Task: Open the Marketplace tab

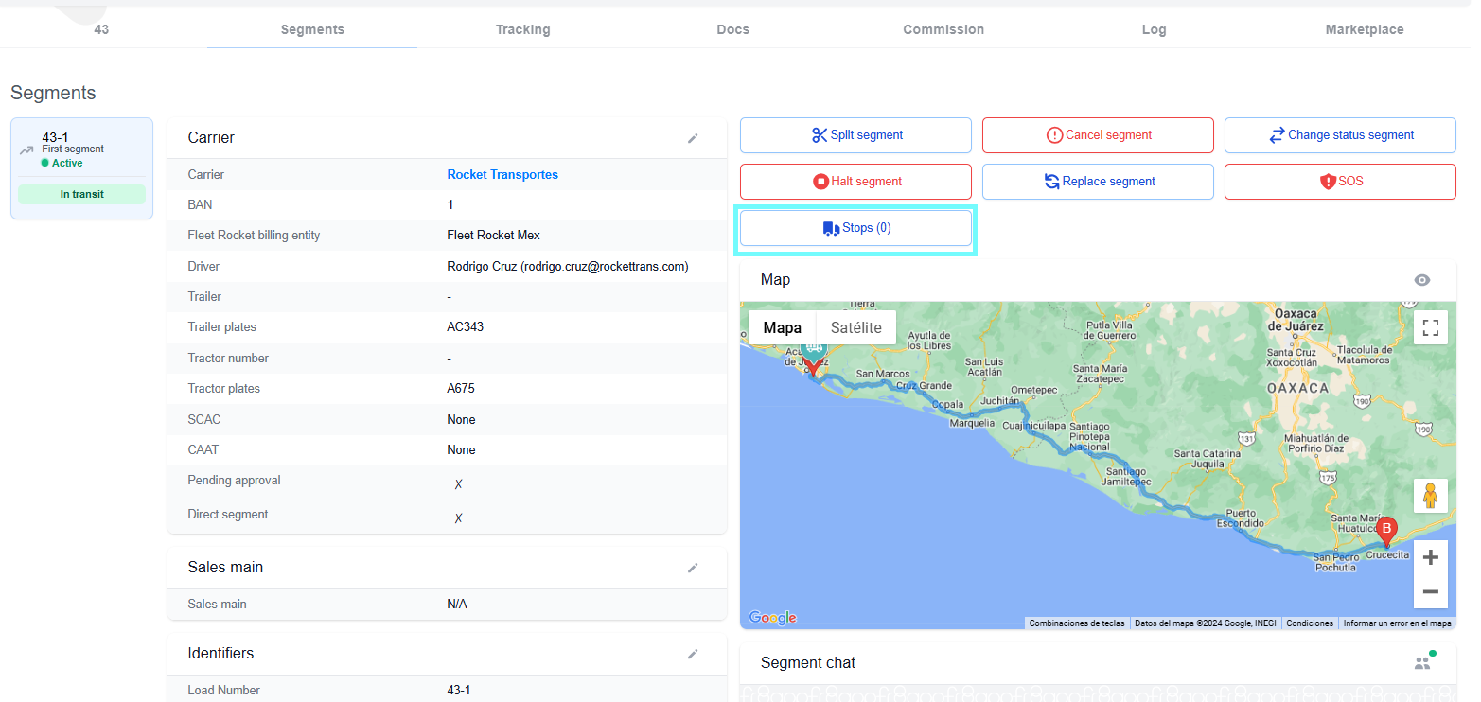Action: (x=1364, y=29)
